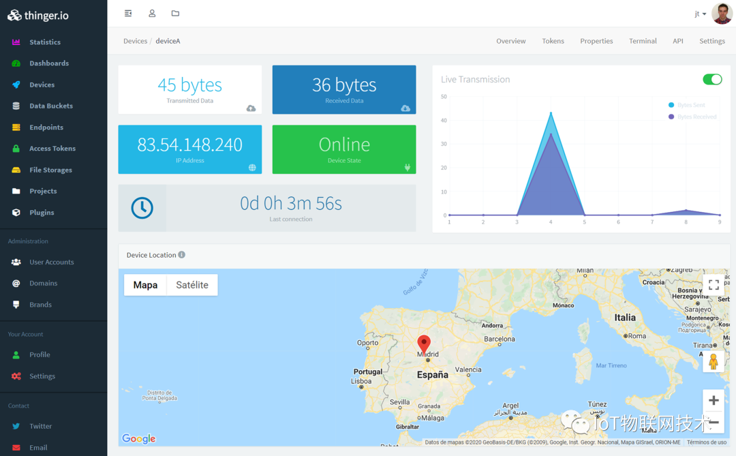Click the Email envelope icon

click(x=16, y=448)
